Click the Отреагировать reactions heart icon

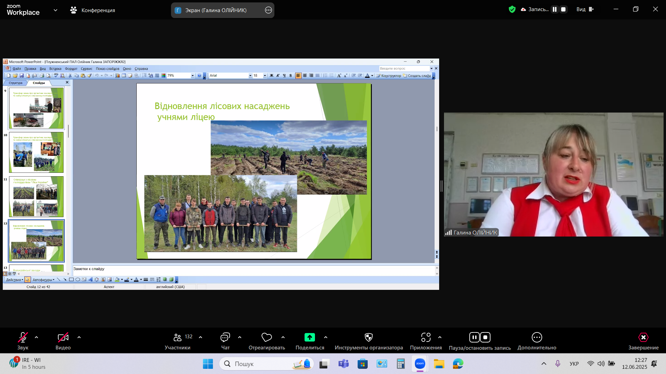266,337
